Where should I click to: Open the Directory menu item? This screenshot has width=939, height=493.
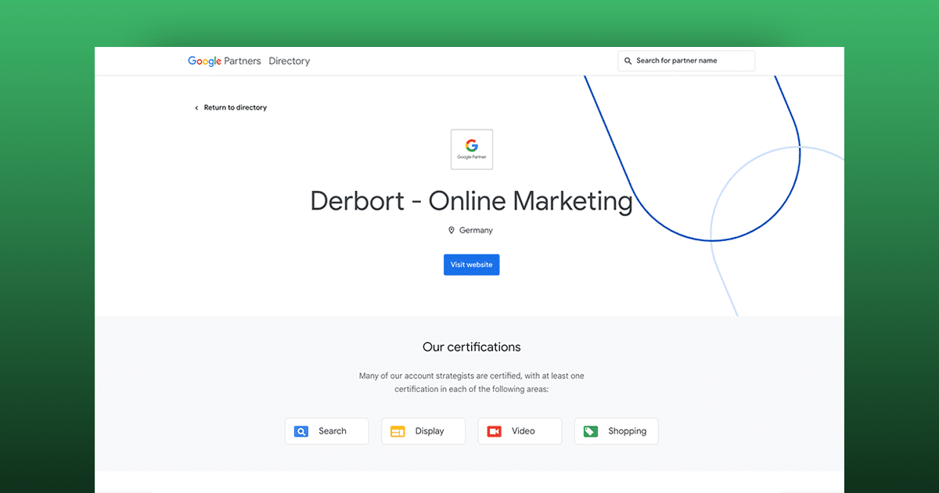289,60
